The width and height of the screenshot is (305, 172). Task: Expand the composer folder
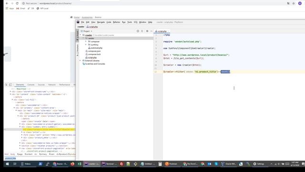click(x=86, y=42)
